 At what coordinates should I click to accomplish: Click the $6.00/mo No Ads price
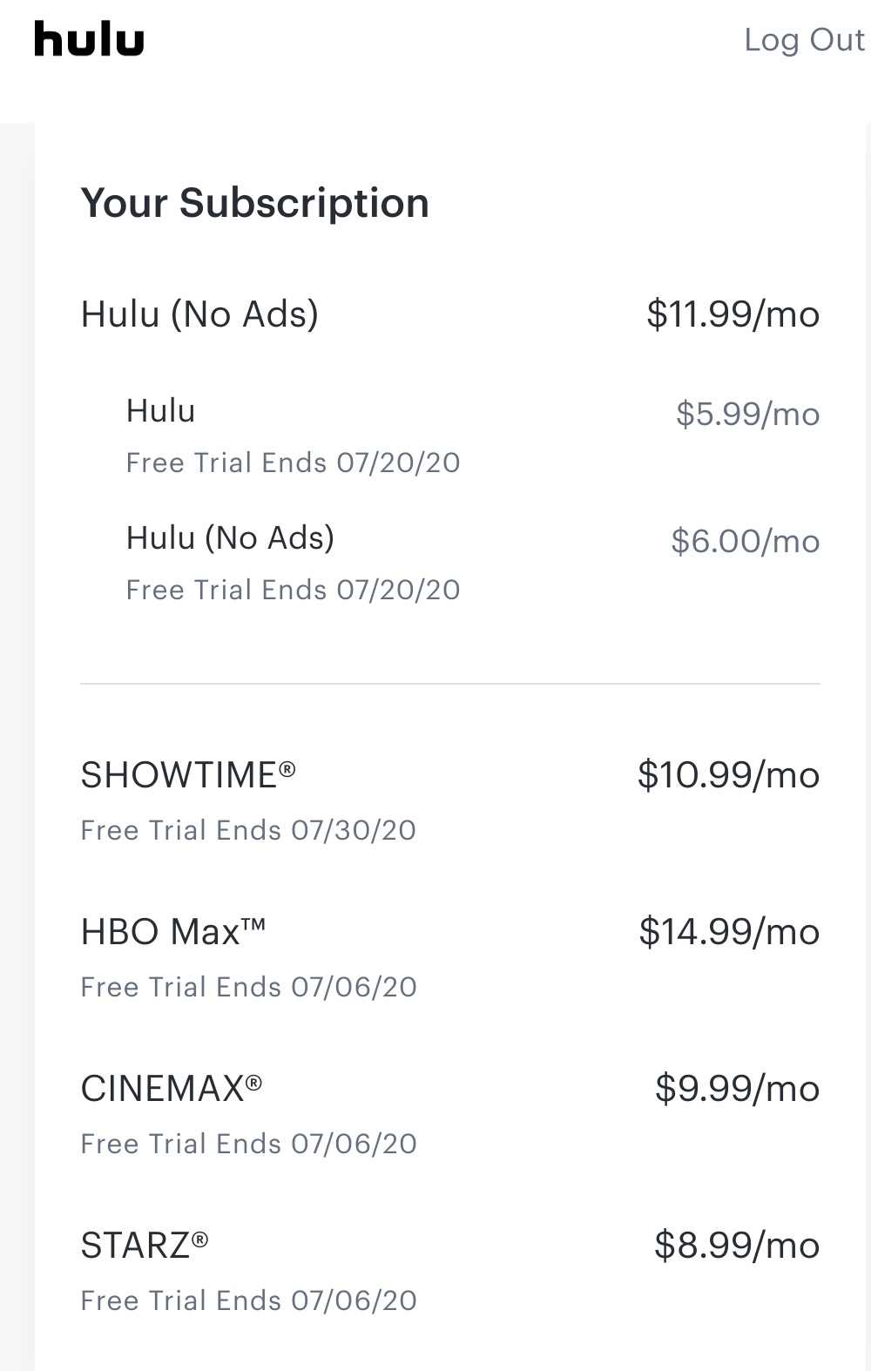(745, 541)
